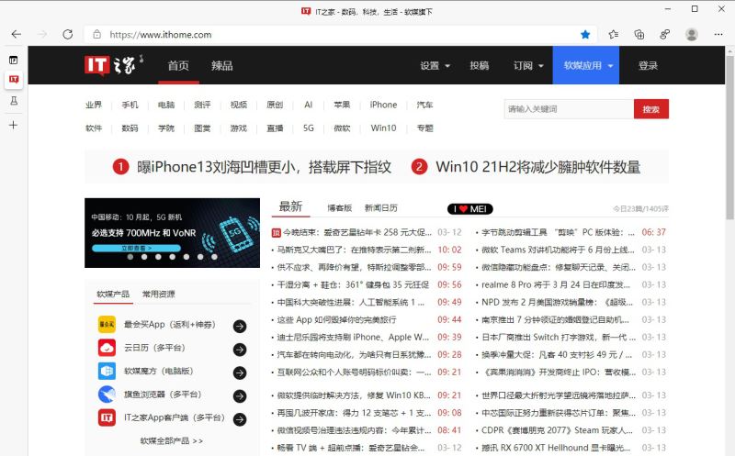Open the 首页 navigation tab
This screenshot has height=456, width=735.
[x=178, y=65]
